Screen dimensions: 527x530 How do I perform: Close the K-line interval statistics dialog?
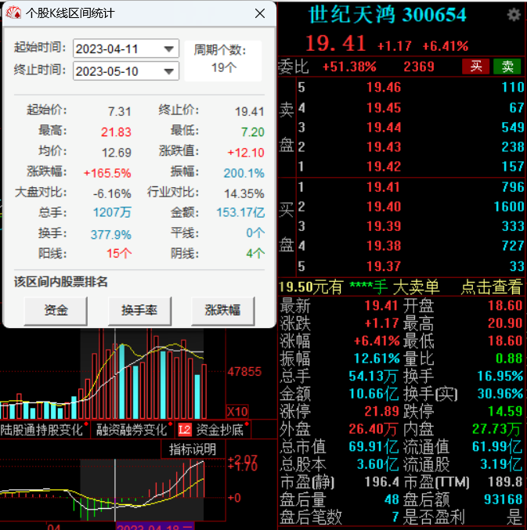click(x=260, y=13)
